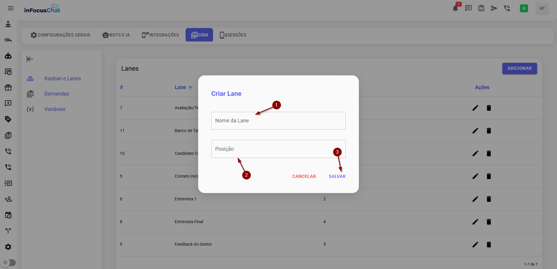Viewport: 557px width, 269px height.
Task: Click the gift icon in left sidebar
Action: 8,87
